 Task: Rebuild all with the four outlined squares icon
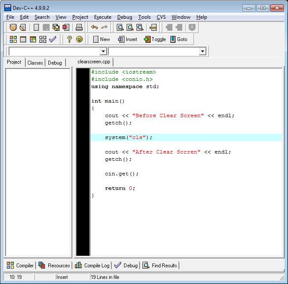point(43,39)
